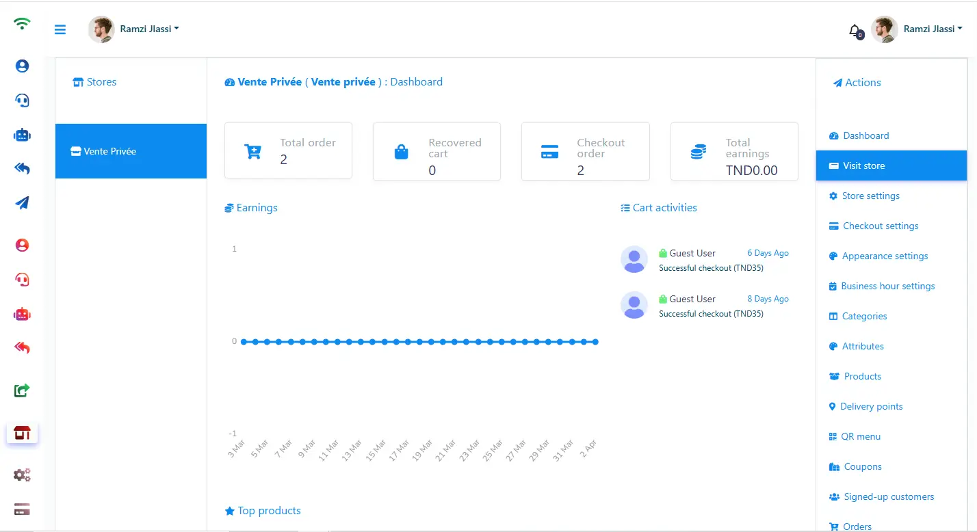Open the store icon in sidebar

22,433
